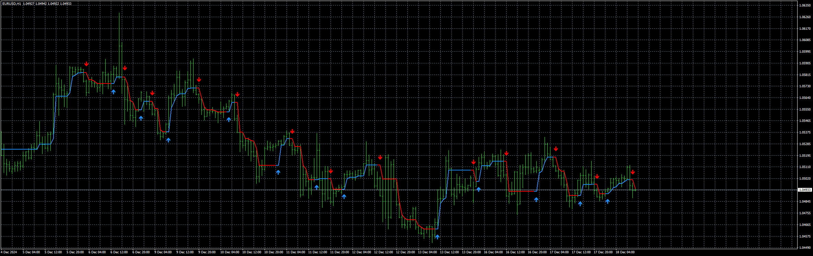Click the blue buy arrow near 11 Dec 01:00
Viewport: 813px width, 256px height.
pos(278,172)
